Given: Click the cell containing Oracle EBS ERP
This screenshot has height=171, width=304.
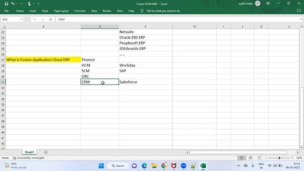Looking at the screenshot, I should pyautogui.click(x=145, y=37).
